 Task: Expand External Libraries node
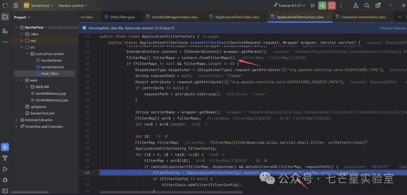(x=16, y=120)
